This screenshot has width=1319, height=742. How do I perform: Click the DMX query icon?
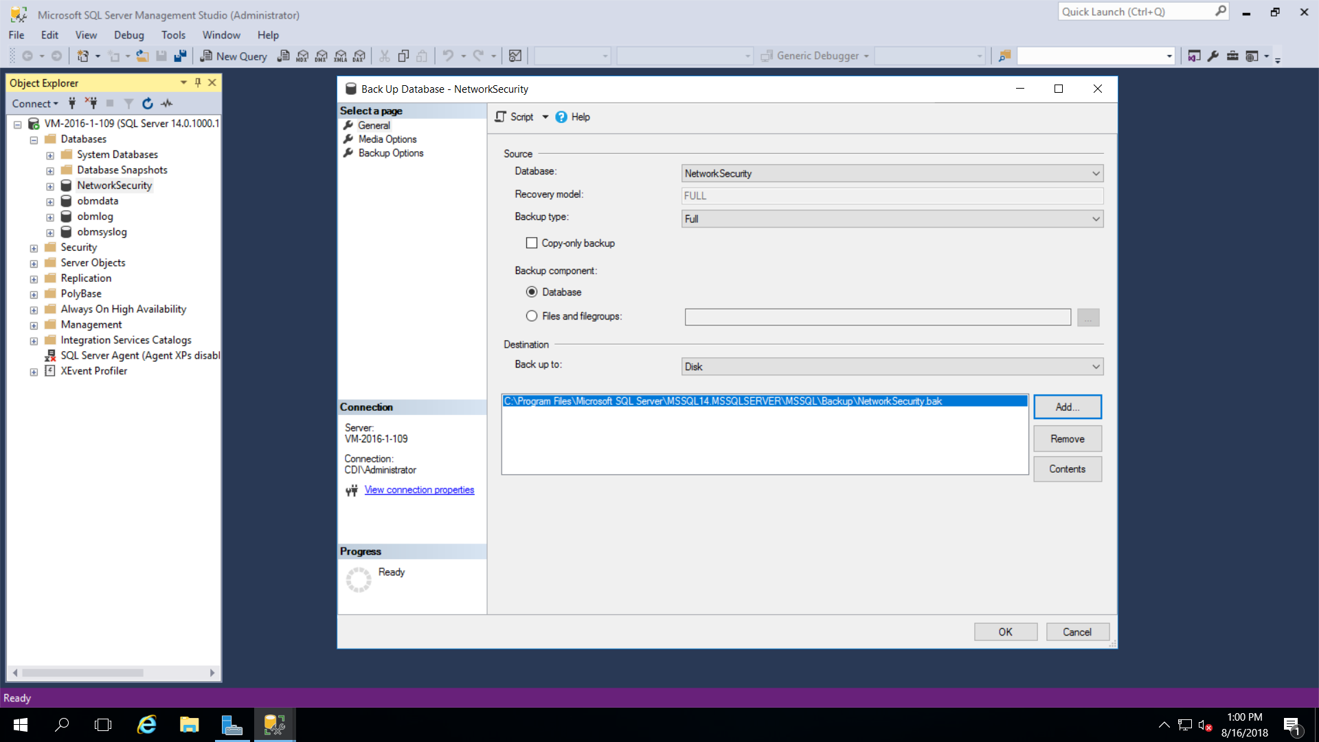[x=322, y=56]
